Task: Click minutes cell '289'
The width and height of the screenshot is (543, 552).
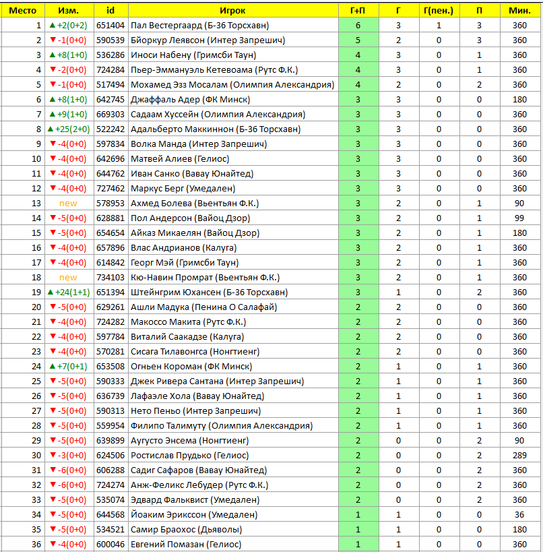Action: click(520, 455)
